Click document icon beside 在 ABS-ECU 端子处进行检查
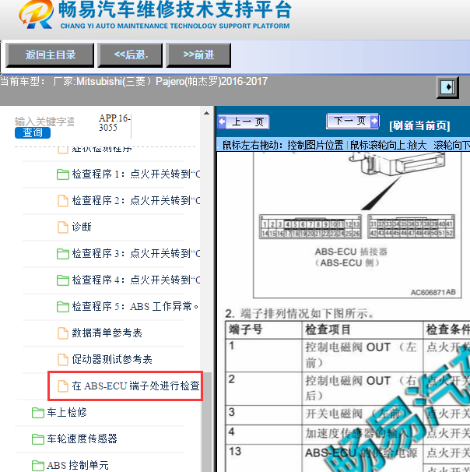Viewport: 470px width, 472px height. [x=63, y=386]
